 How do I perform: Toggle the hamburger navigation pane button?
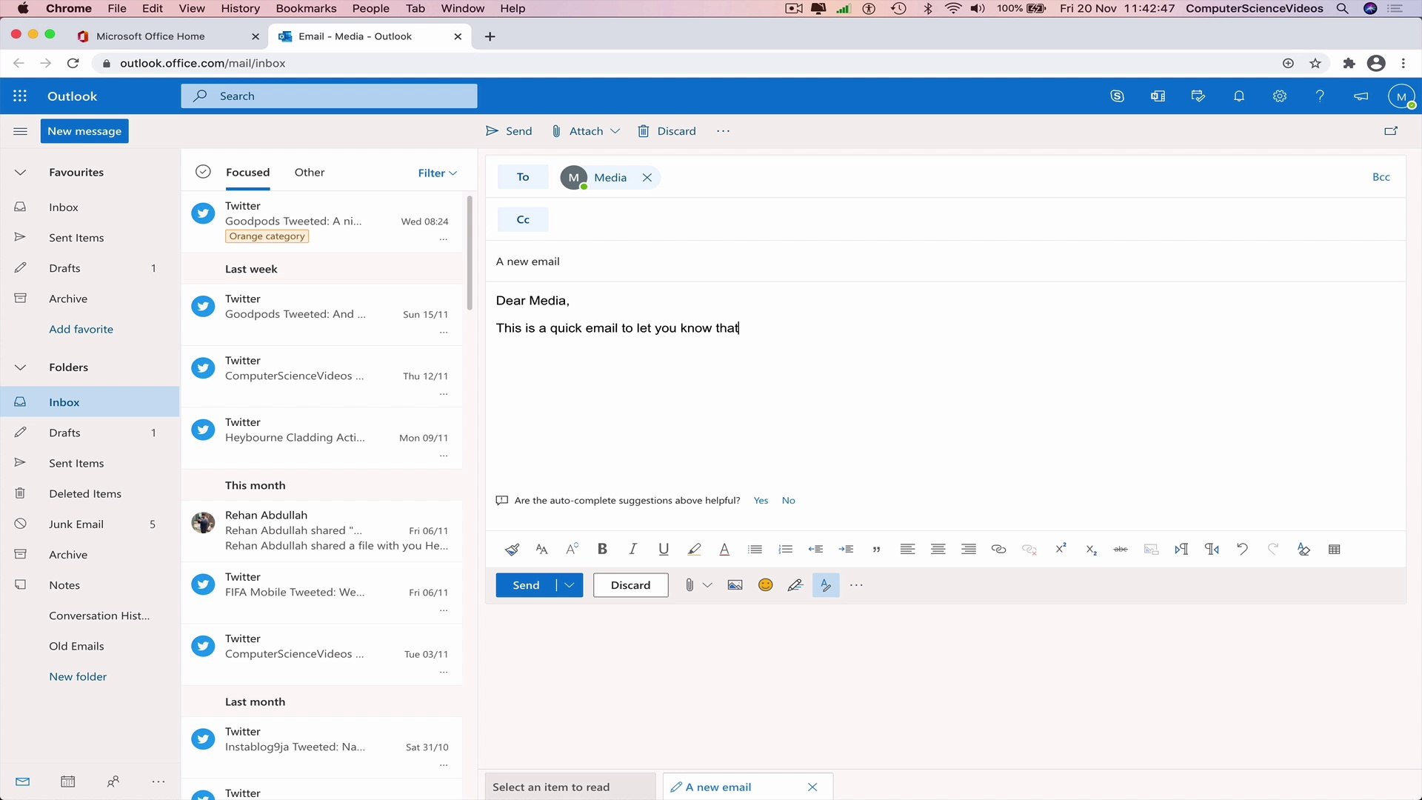click(21, 131)
